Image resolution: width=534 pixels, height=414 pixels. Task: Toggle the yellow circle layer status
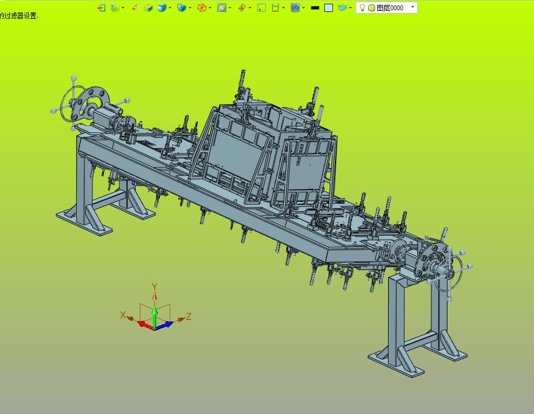pos(371,8)
